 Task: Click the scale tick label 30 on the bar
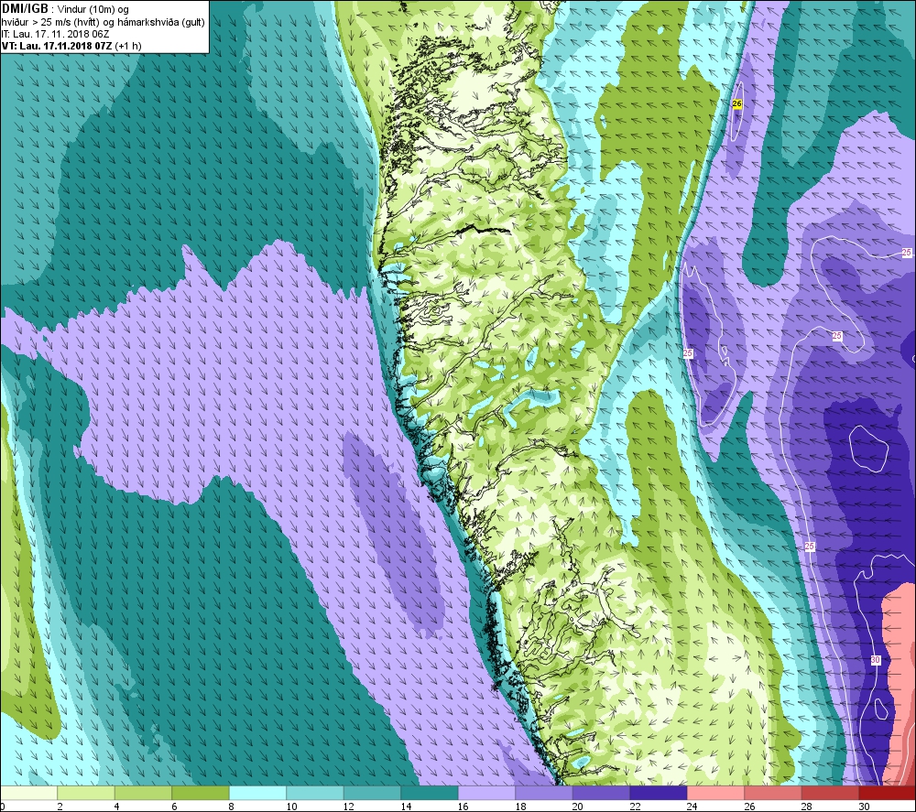tap(864, 807)
